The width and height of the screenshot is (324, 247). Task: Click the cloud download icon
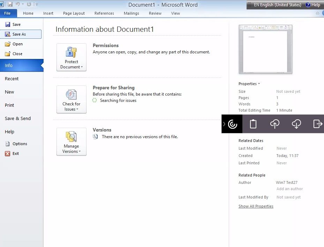[x=296, y=124]
